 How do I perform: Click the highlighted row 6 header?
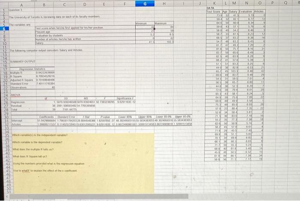click(5, 28)
